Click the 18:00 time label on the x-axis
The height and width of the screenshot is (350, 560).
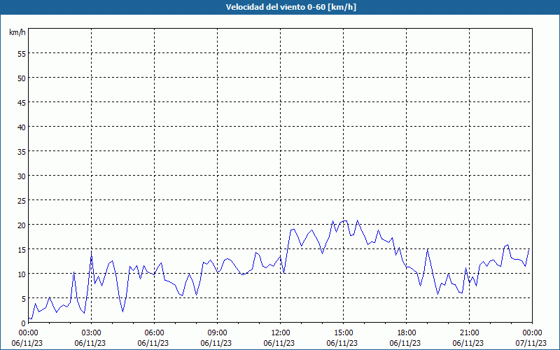407,333
